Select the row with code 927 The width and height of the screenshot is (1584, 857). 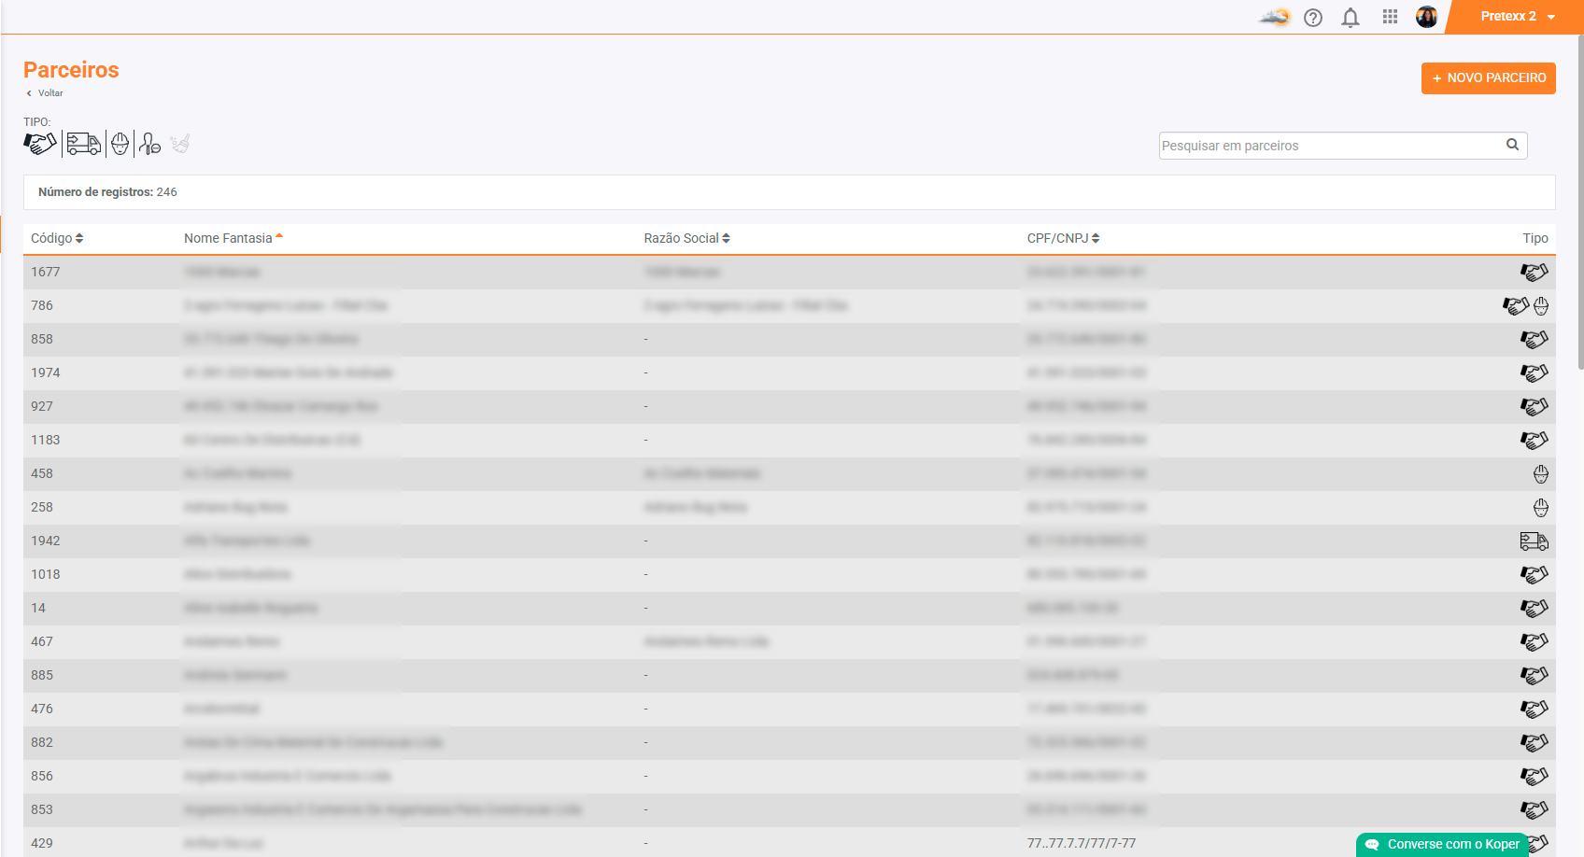(789, 406)
